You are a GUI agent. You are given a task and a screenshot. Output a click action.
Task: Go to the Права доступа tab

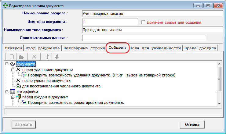coord(200,48)
